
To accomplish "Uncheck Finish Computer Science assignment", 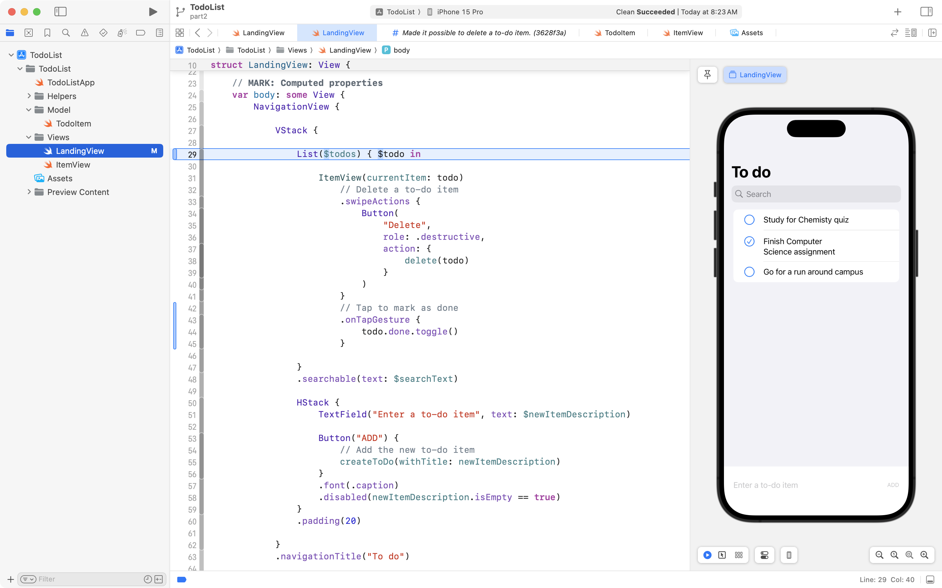I will (749, 241).
